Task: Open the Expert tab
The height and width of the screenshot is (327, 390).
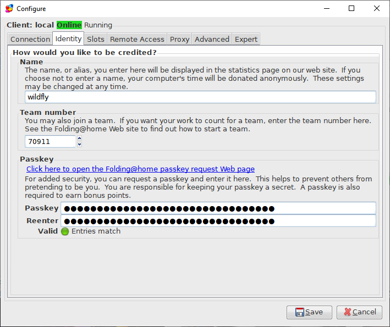Action: coord(246,39)
